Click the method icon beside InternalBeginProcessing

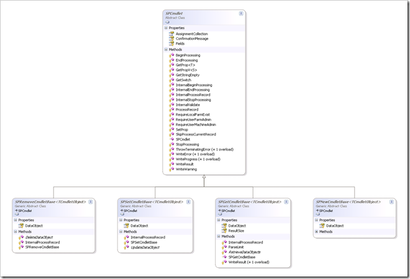(x=171, y=85)
